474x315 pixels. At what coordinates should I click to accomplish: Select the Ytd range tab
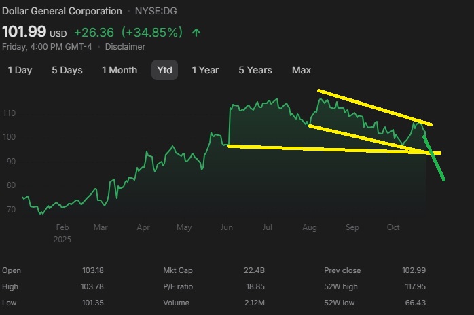[x=165, y=70]
